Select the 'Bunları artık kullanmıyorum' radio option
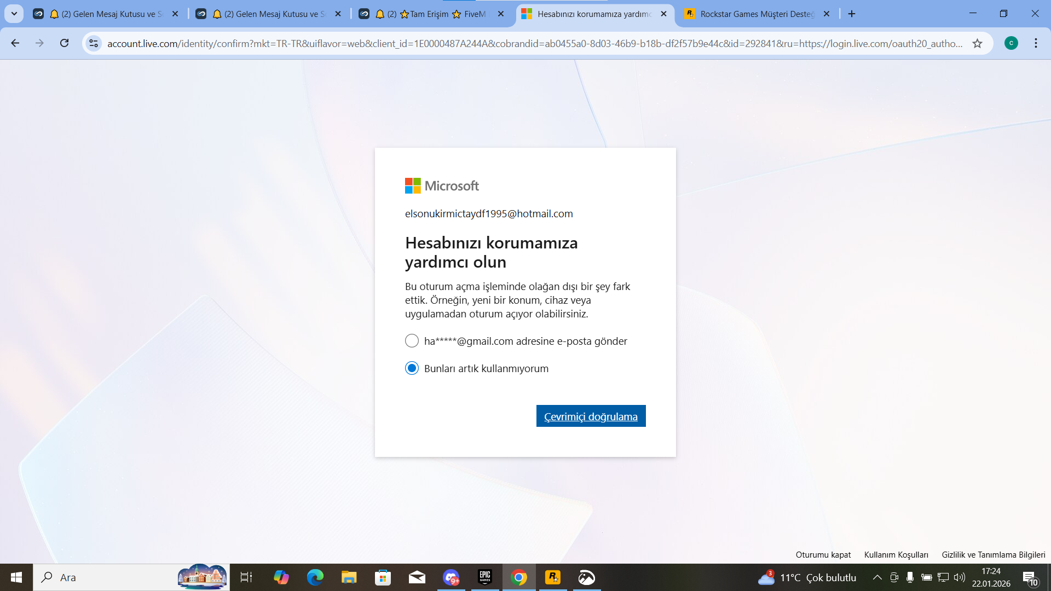Image resolution: width=1051 pixels, height=591 pixels. click(x=412, y=368)
